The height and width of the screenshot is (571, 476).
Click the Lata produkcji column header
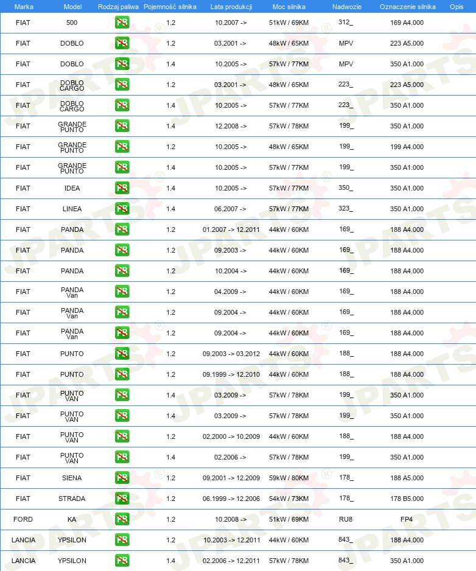click(x=231, y=7)
